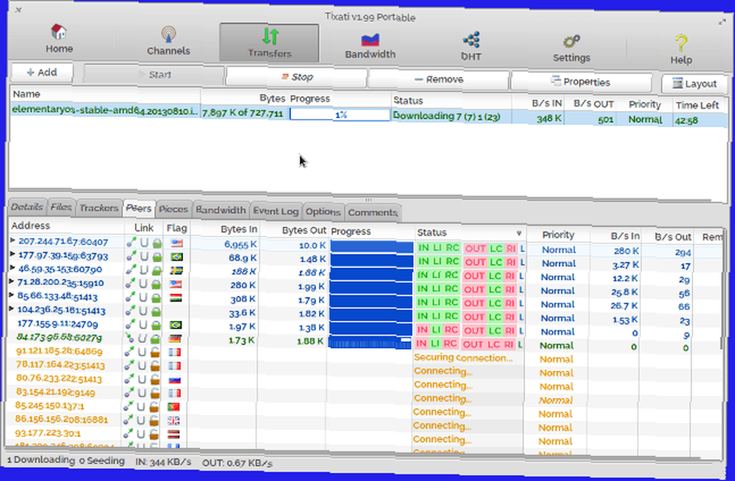
Task: Open the DHT section
Action: pos(470,47)
